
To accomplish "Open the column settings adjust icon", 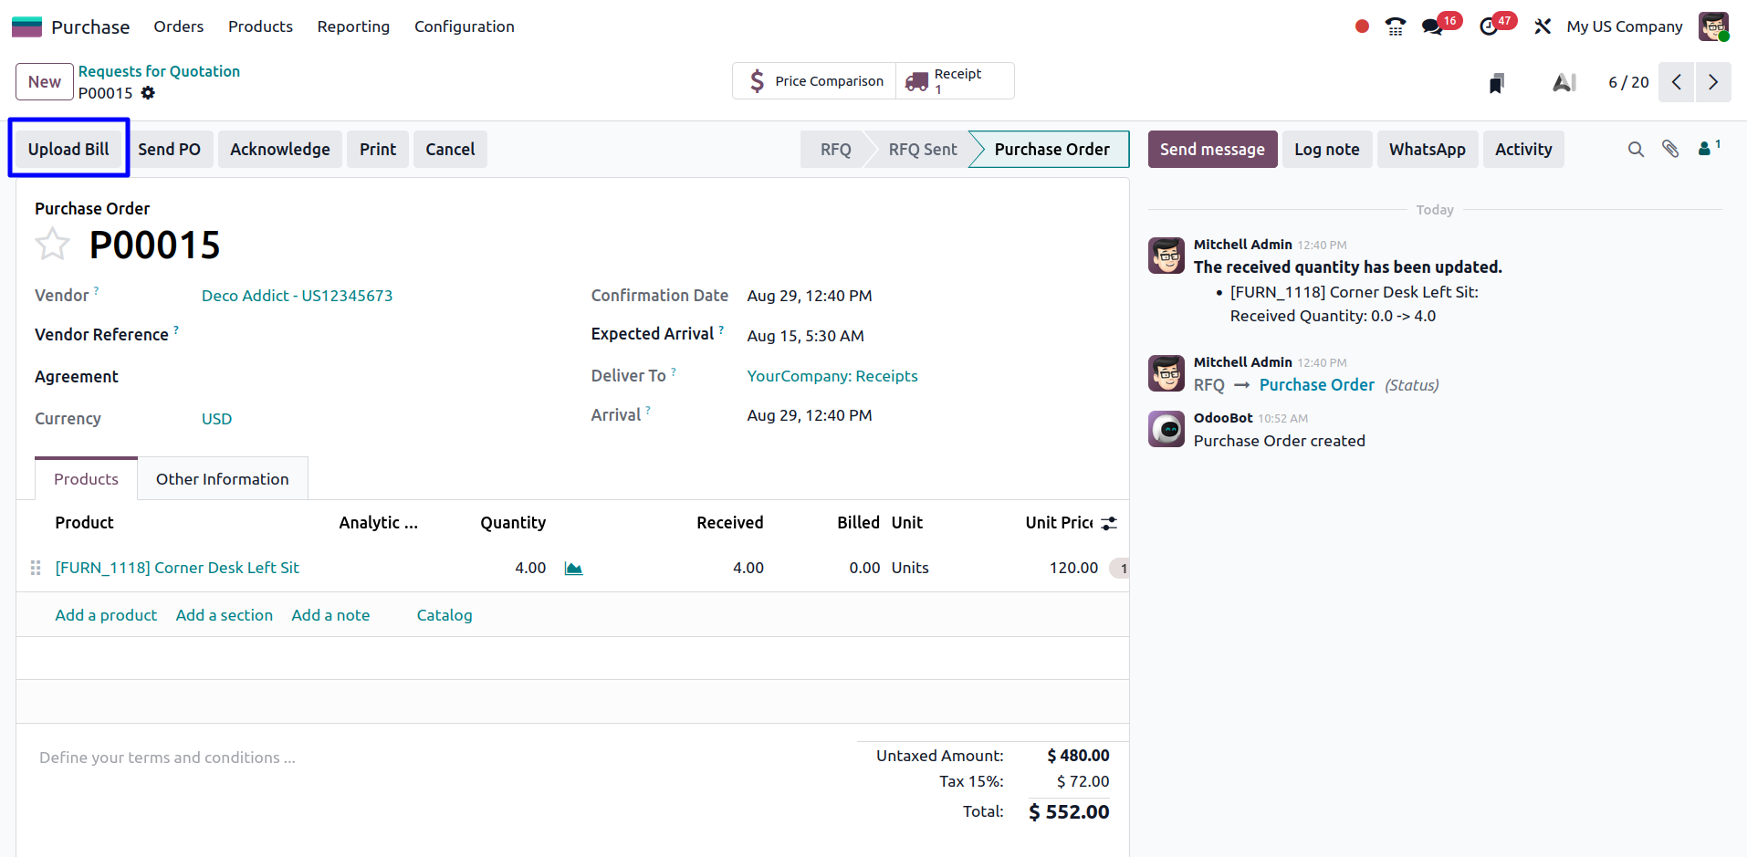I will click(1109, 523).
